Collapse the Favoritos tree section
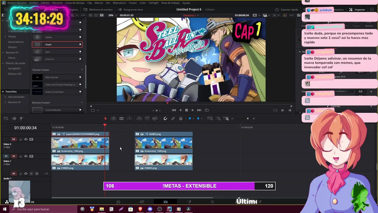The height and width of the screenshot is (213, 378). click(3, 92)
